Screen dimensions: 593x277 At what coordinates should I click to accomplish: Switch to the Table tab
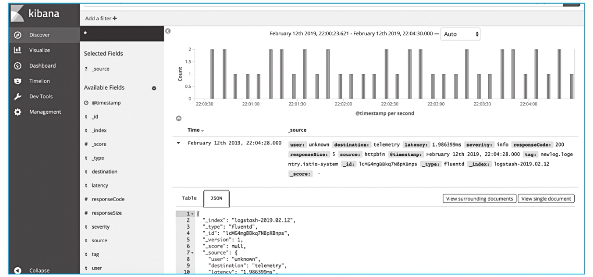pyautogui.click(x=189, y=198)
